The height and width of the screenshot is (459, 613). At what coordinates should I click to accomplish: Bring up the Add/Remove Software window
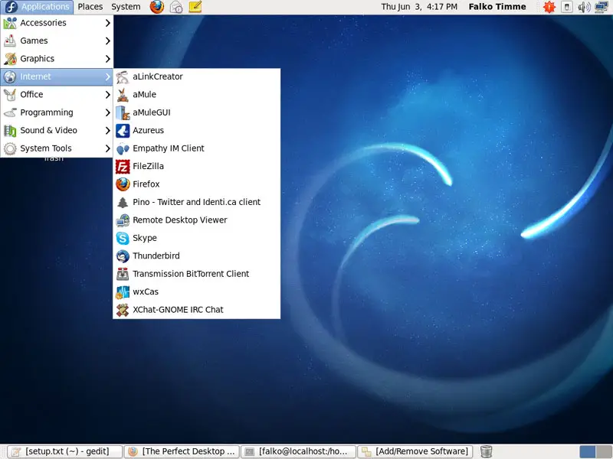click(415, 451)
